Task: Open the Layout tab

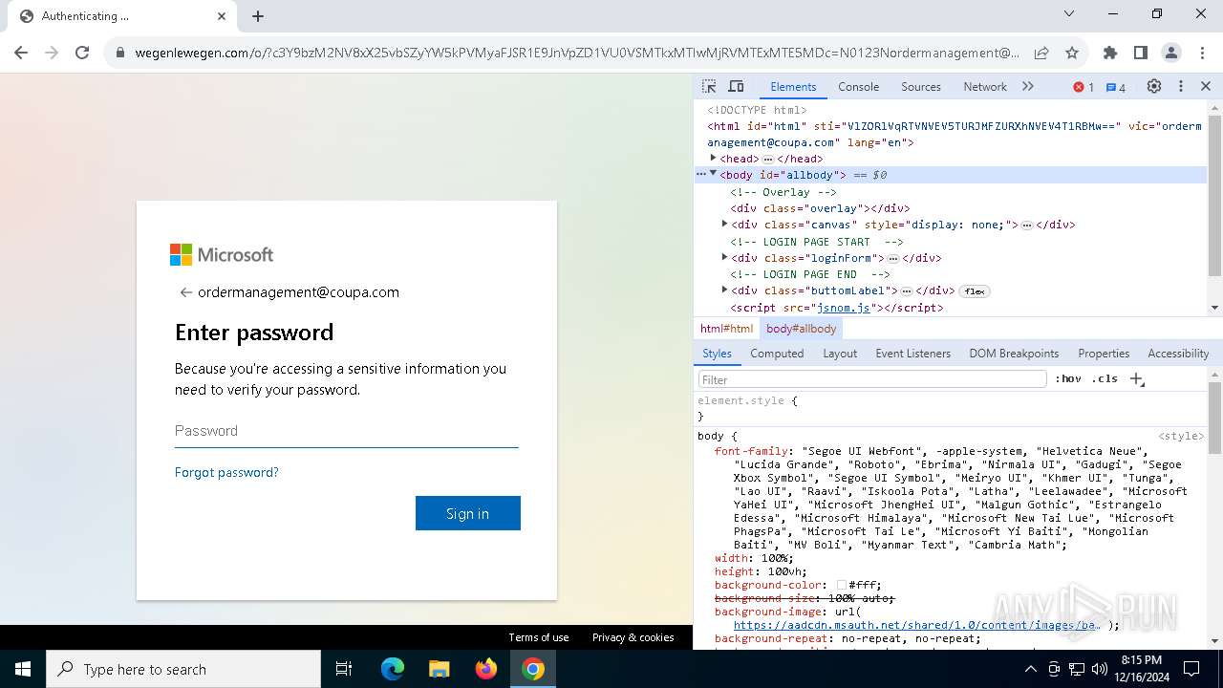Action: 840,354
